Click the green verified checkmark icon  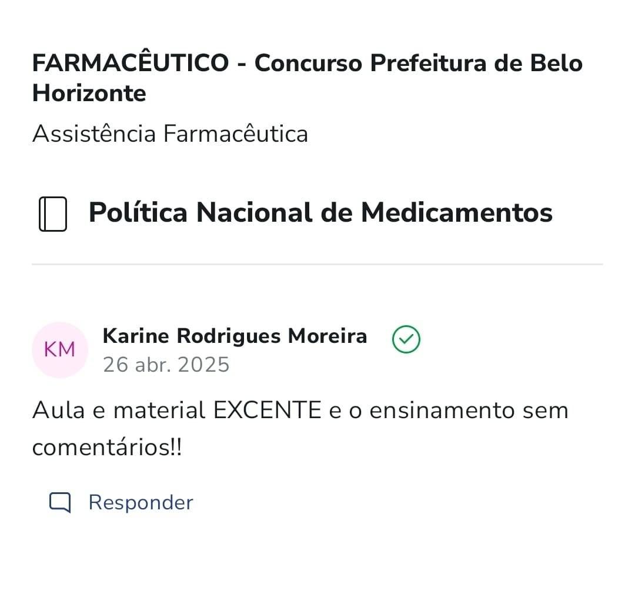[406, 339]
